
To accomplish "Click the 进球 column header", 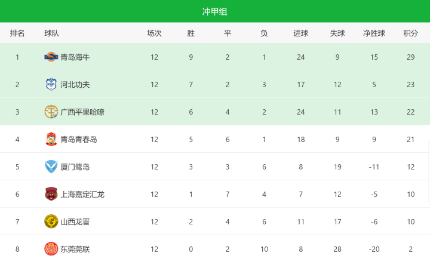I will coord(300,33).
